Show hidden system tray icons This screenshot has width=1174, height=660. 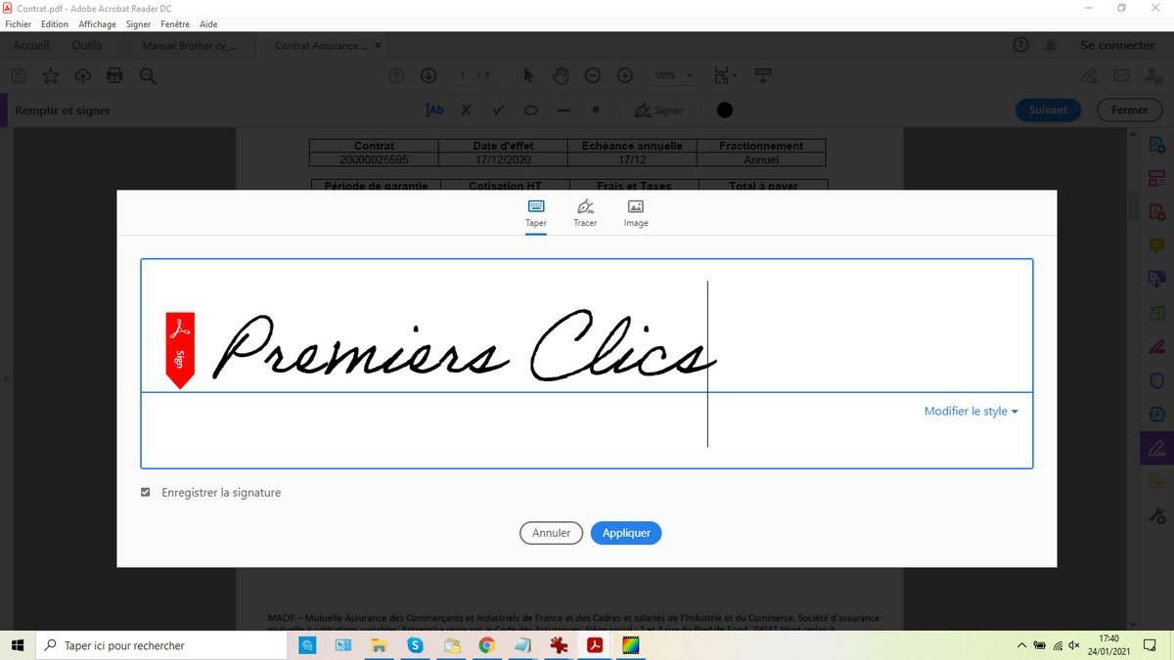click(1022, 645)
